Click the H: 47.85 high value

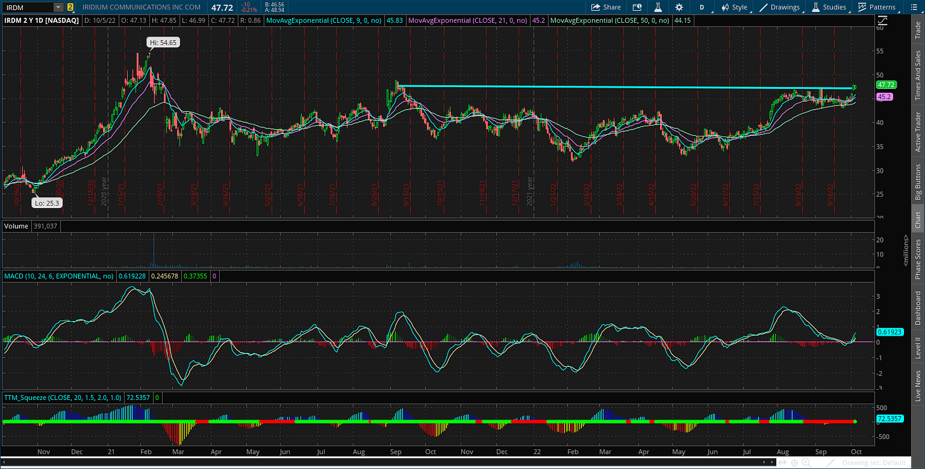point(166,20)
